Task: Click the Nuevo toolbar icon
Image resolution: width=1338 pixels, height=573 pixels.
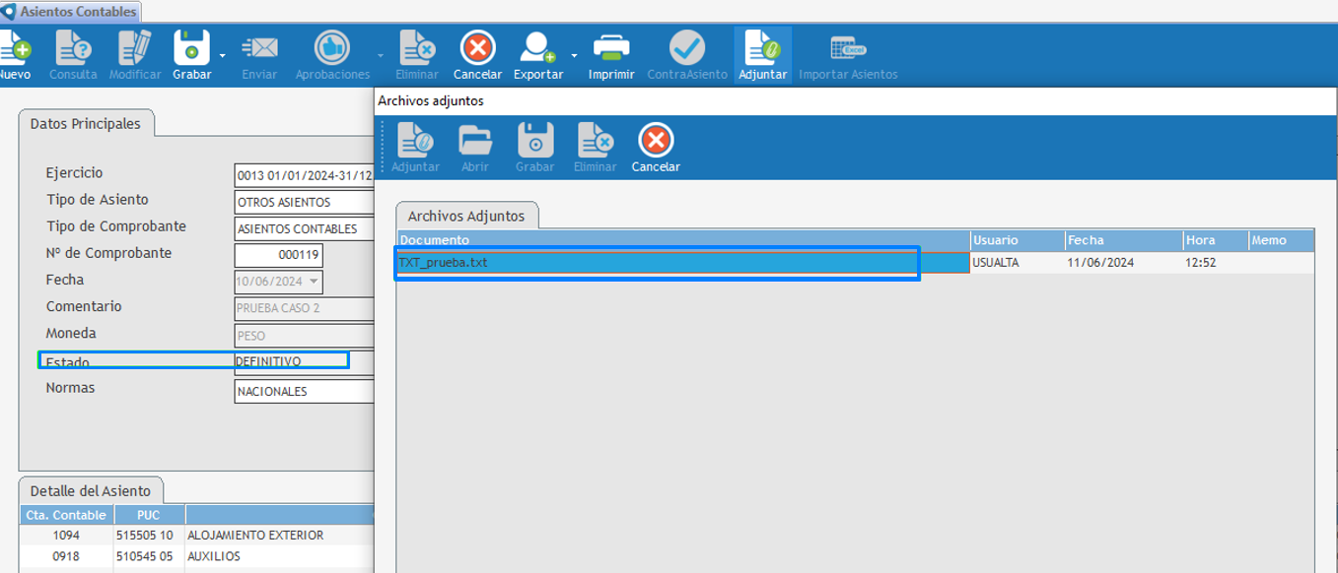Action: [x=14, y=49]
